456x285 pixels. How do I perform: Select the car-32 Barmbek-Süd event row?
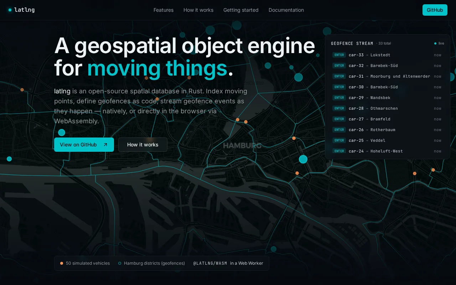[387, 66]
